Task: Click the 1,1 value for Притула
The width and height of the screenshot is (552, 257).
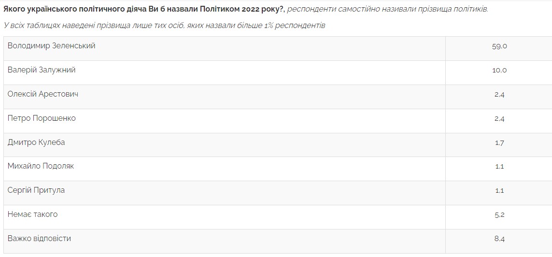Action: click(499, 191)
